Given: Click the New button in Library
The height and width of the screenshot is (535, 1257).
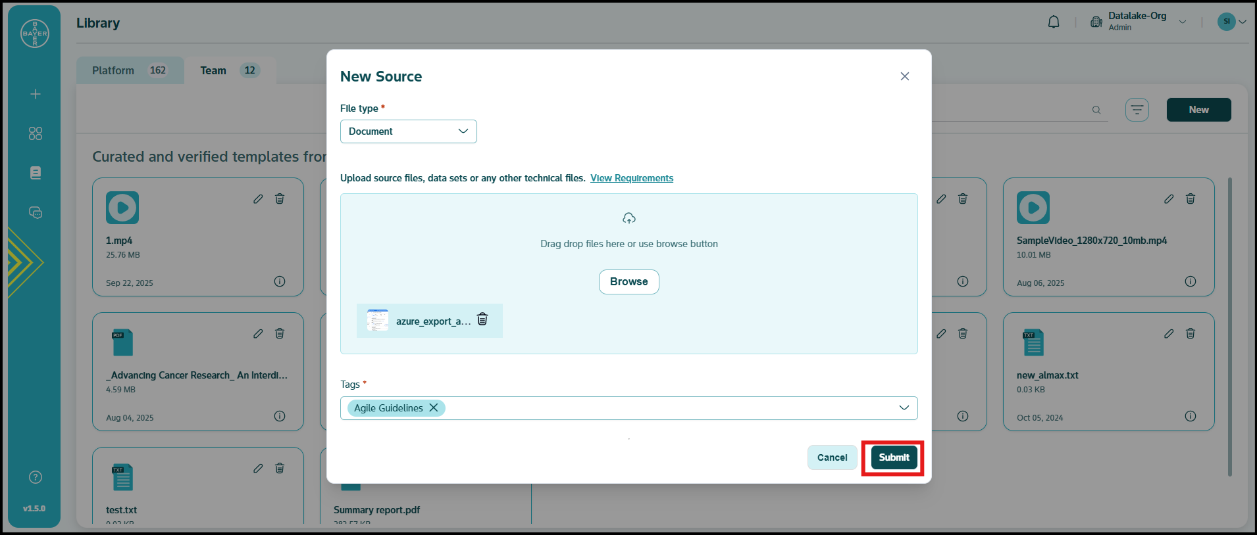Looking at the screenshot, I should point(1198,110).
